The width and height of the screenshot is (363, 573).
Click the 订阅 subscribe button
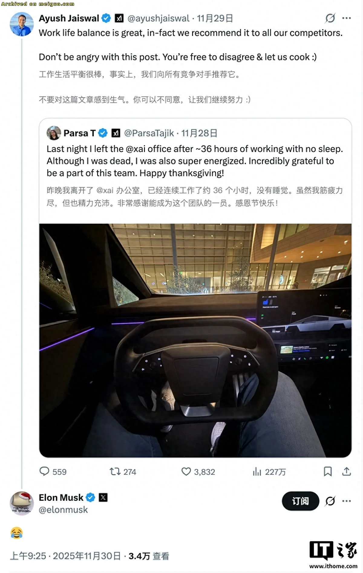tap(300, 501)
